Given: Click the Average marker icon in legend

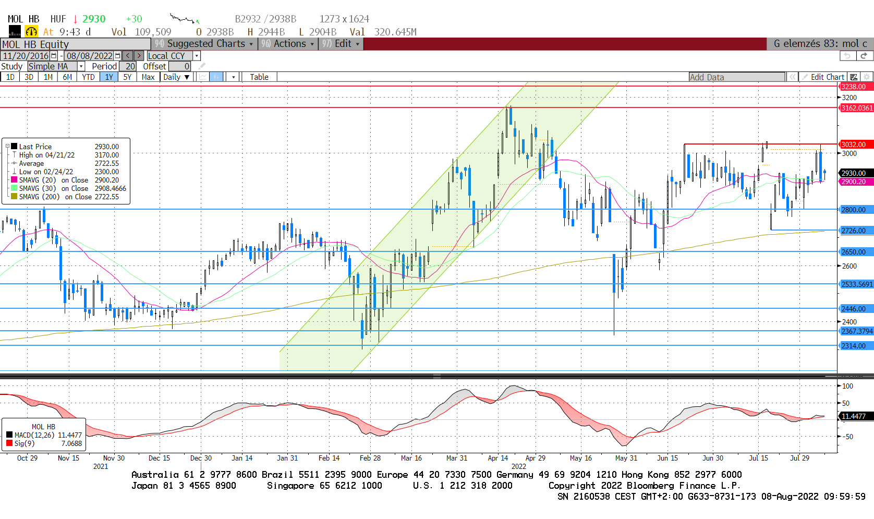Looking at the screenshot, I should (x=14, y=163).
